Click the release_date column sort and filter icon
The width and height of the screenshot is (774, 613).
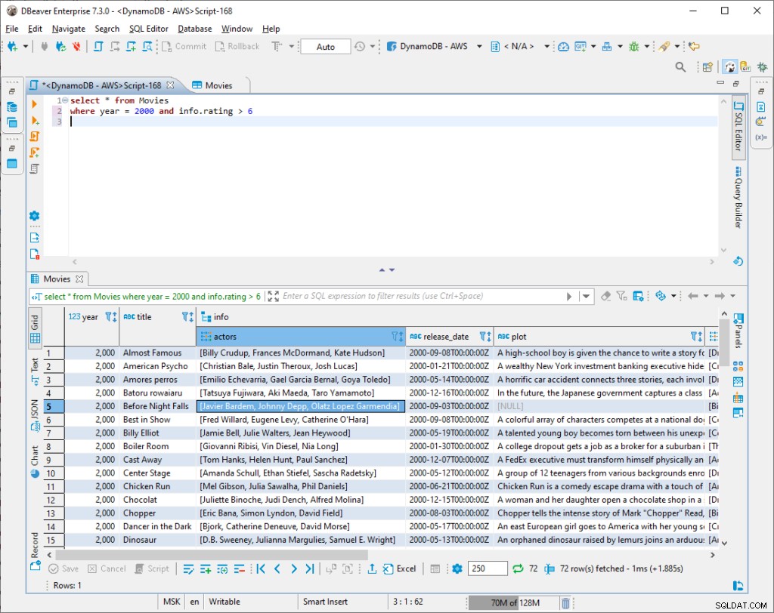pos(485,337)
